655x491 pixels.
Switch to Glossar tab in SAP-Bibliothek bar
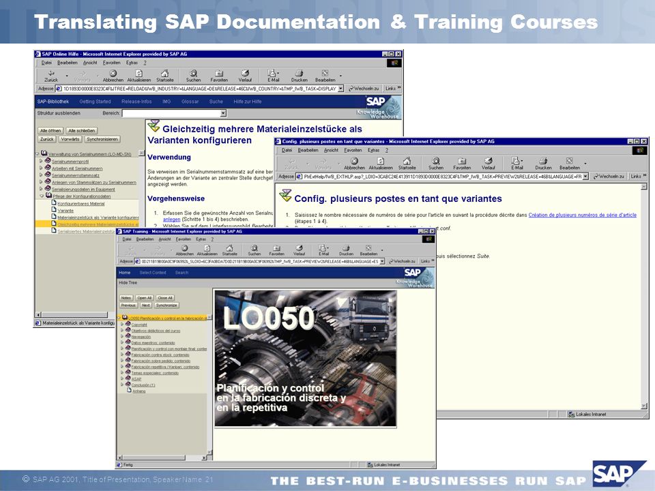point(190,102)
